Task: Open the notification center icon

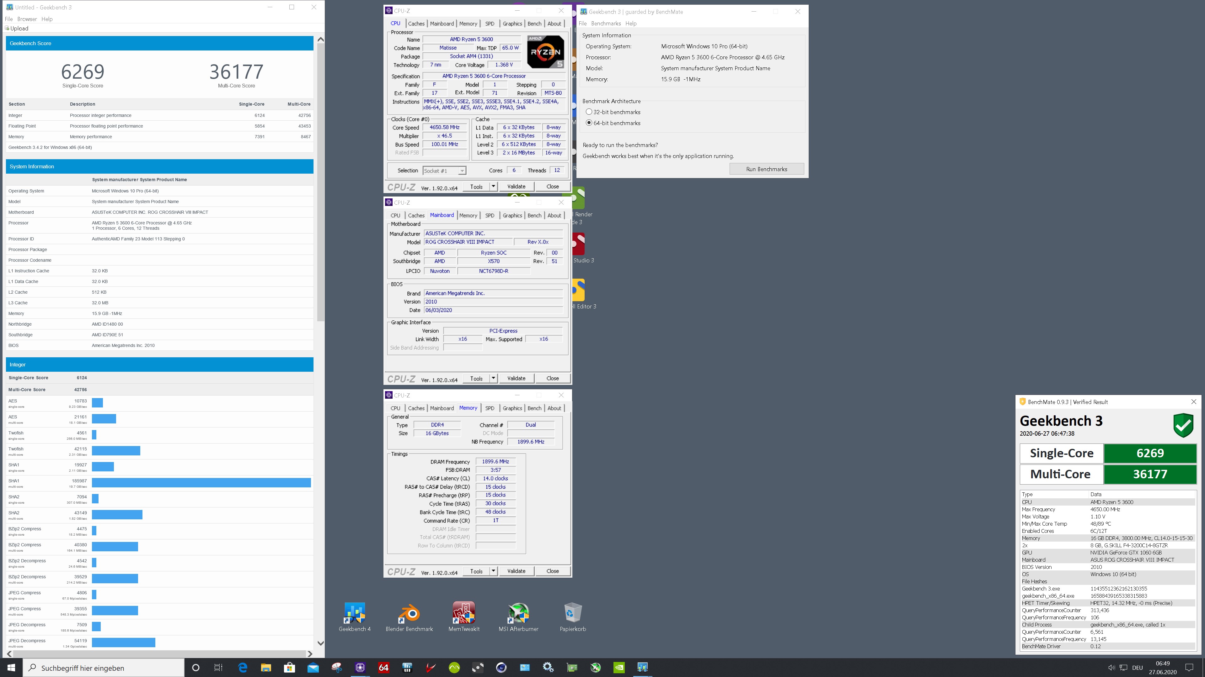Action: click(1189, 668)
